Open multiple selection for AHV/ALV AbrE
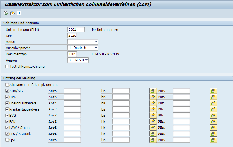The image size is (233, 147). pyautogui.click(x=153, y=91)
